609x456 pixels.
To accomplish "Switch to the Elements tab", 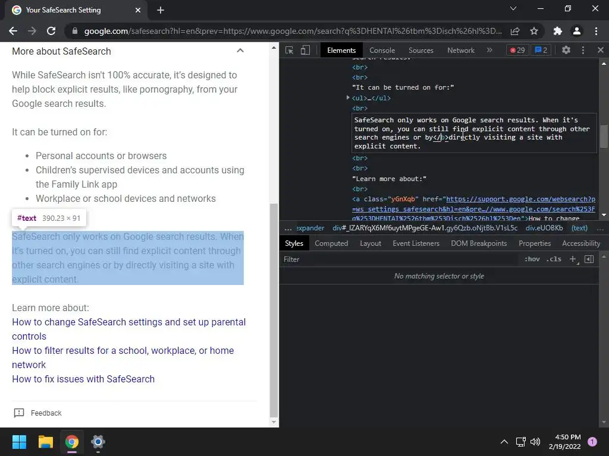I will pyautogui.click(x=341, y=50).
